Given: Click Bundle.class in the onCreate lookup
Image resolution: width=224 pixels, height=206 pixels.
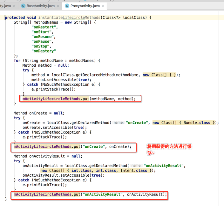Looking at the screenshot, I should click(x=197, y=123).
